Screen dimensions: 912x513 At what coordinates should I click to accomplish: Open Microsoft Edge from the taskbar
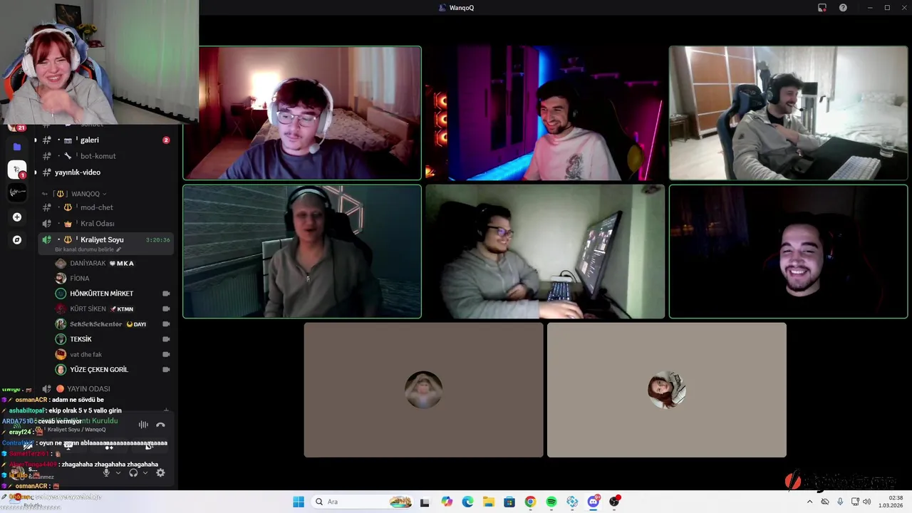(467, 502)
